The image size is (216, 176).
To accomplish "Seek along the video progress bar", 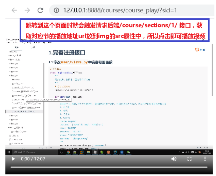I will click(x=109, y=167).
